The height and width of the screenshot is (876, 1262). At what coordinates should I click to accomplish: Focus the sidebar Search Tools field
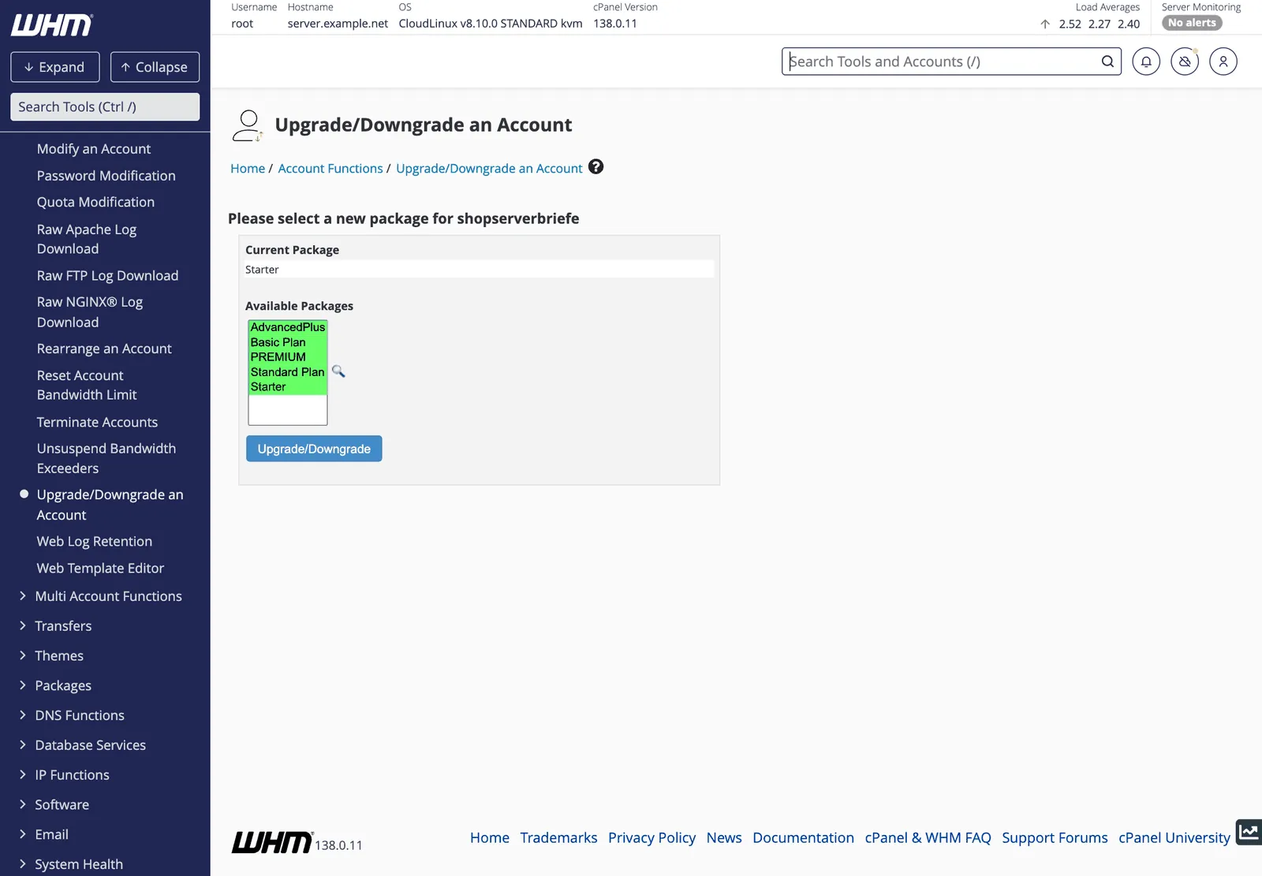point(105,107)
